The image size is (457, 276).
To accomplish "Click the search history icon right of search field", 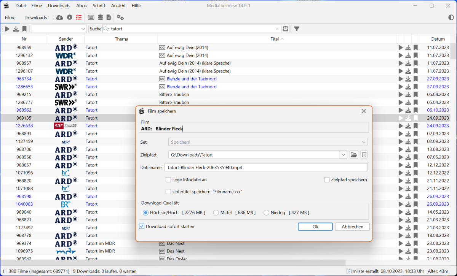I will (x=285, y=29).
